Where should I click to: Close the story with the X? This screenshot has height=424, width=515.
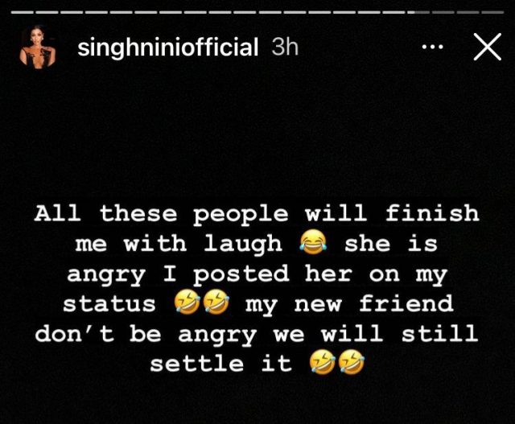coord(487,47)
